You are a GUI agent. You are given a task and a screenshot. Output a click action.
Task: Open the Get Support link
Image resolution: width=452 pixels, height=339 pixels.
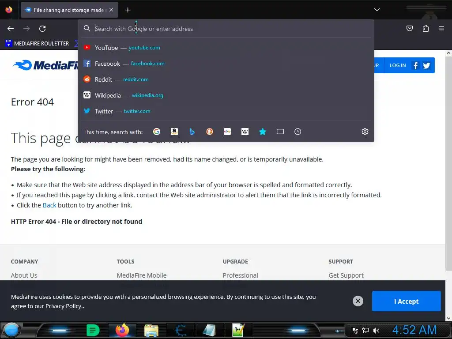(x=346, y=275)
